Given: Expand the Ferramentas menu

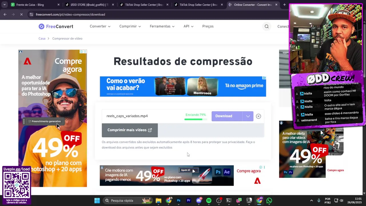Looking at the screenshot, I should [x=162, y=26].
